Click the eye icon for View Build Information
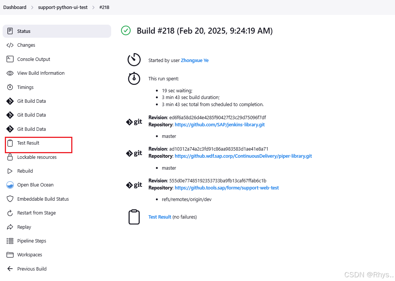This screenshot has width=395, height=281. point(10,73)
